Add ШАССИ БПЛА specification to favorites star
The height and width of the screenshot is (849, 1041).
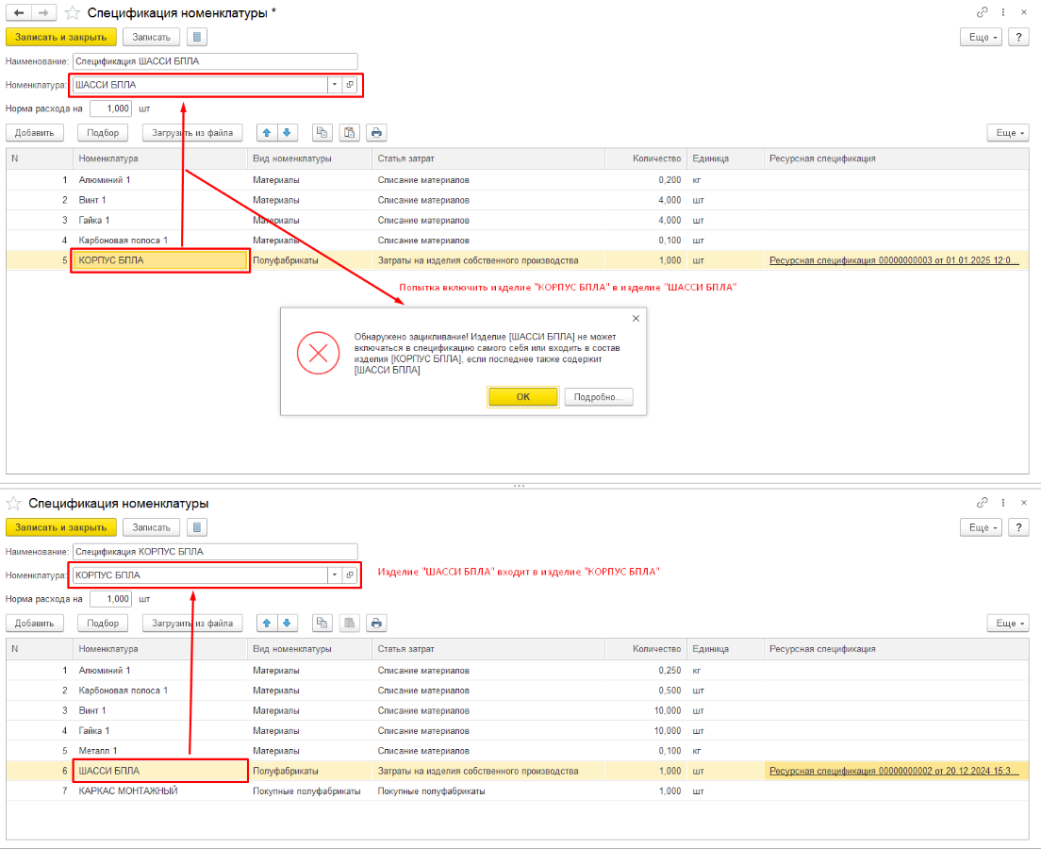[x=72, y=13]
